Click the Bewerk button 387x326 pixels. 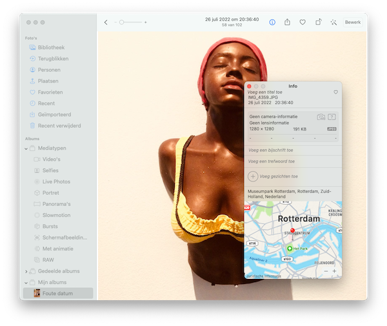tap(353, 22)
